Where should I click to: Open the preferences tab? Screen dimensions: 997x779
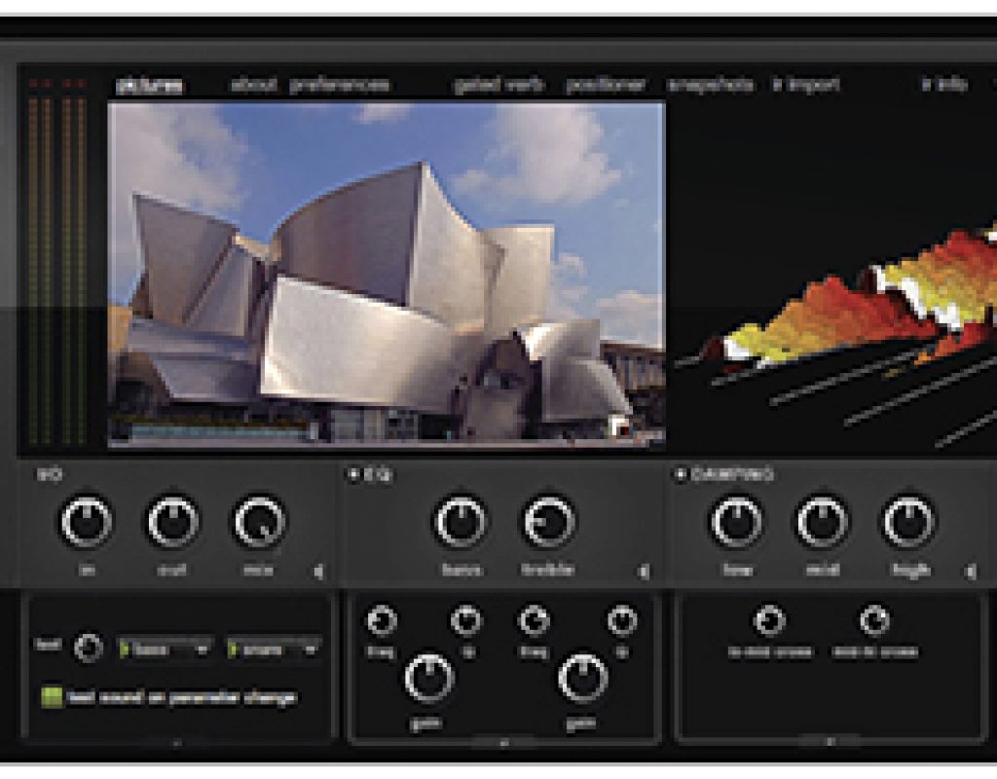coord(340,86)
